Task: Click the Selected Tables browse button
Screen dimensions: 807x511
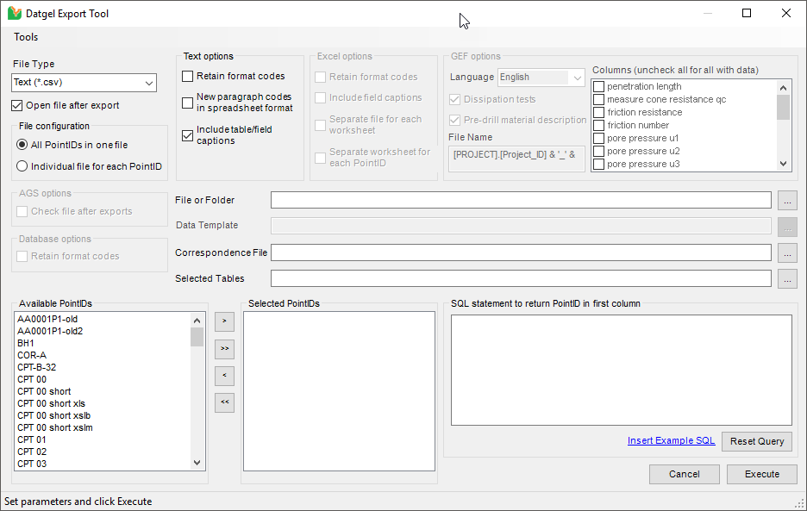Action: tap(786, 278)
